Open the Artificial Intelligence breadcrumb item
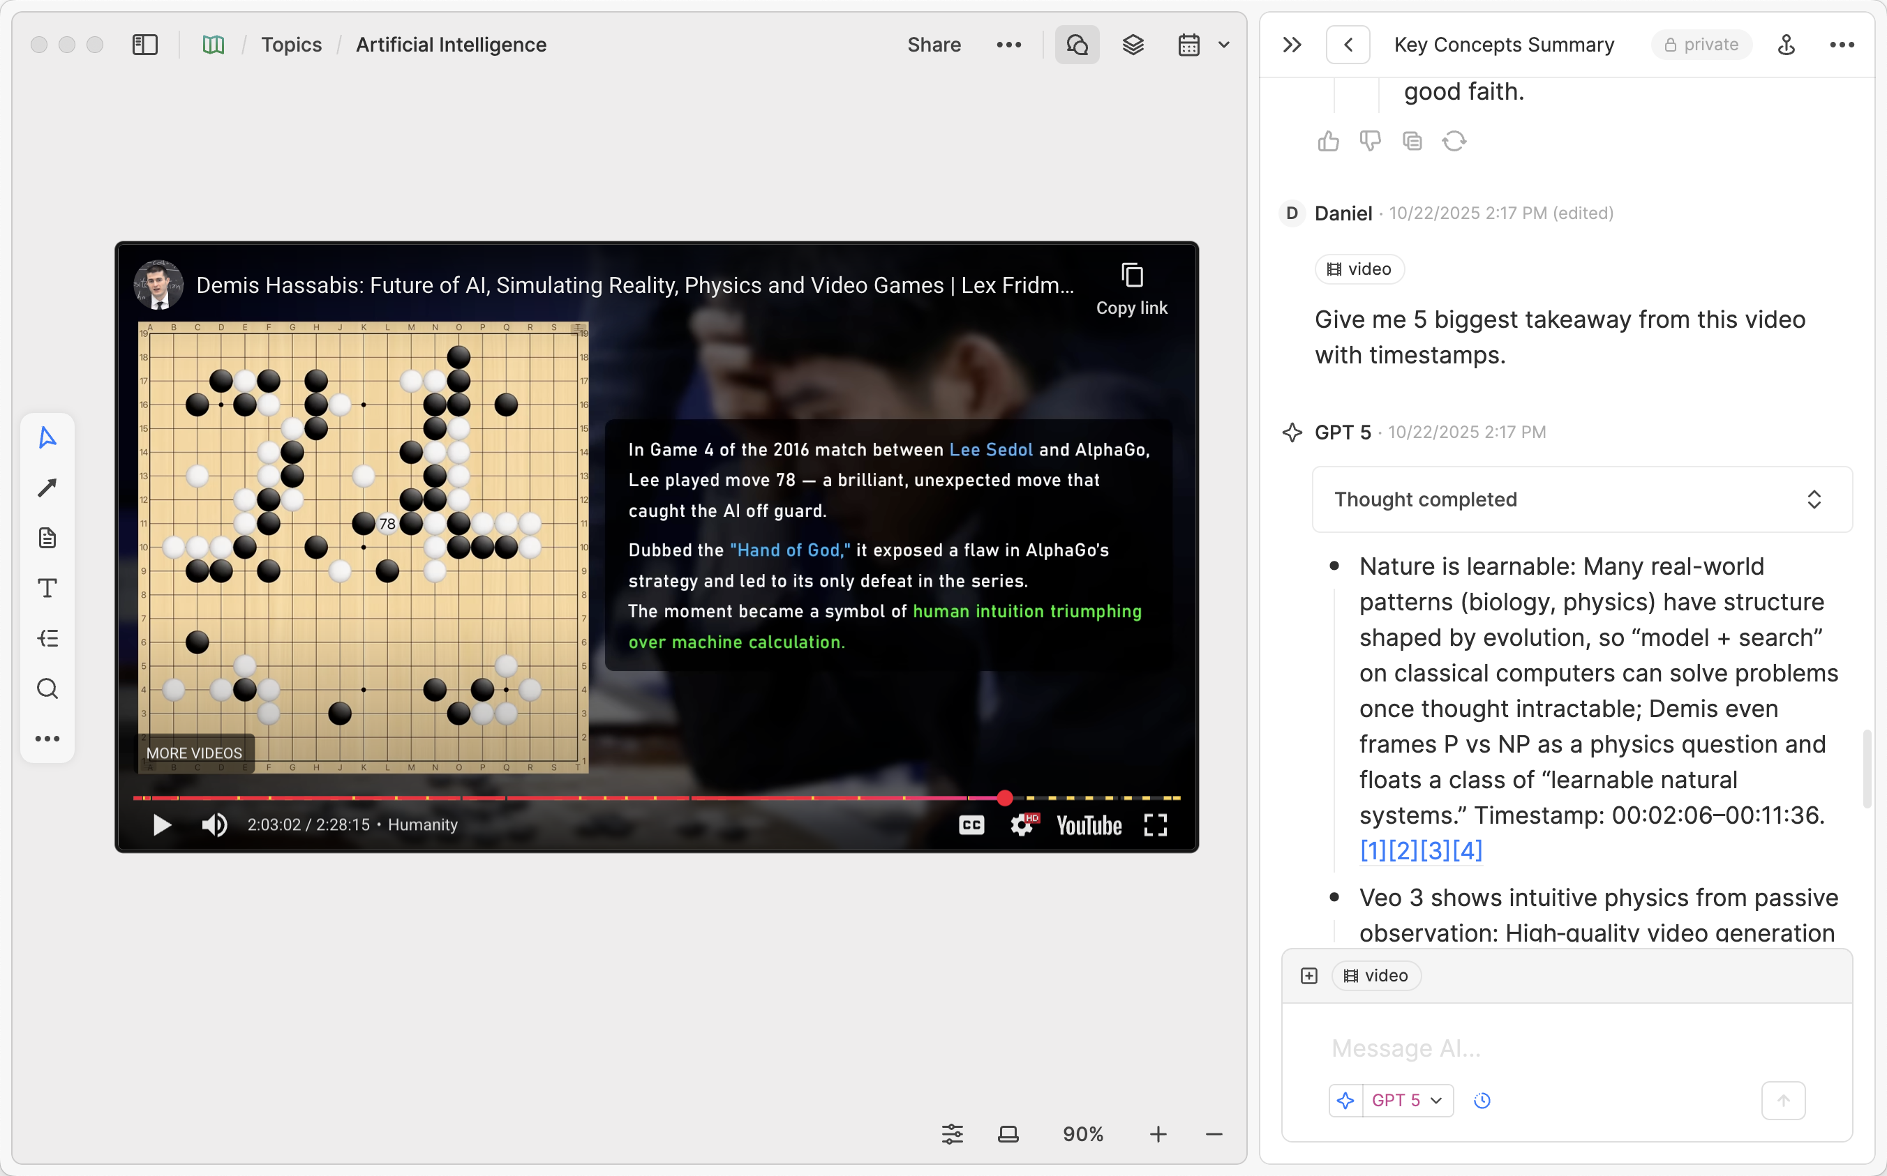 (452, 45)
